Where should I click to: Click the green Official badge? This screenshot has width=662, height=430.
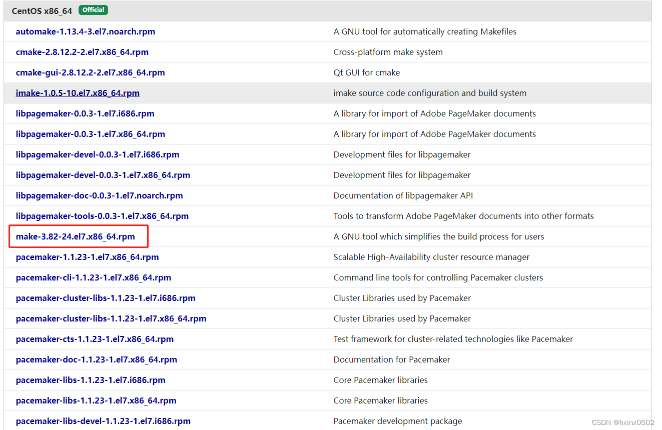[93, 10]
